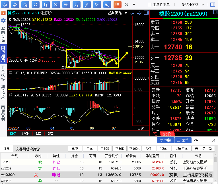Image resolution: width=218 pixels, height=184 pixels.
Task: Switch to the RSI indicator tab
Action: point(38,134)
